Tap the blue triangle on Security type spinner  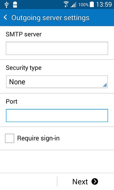[x=105, y=85]
